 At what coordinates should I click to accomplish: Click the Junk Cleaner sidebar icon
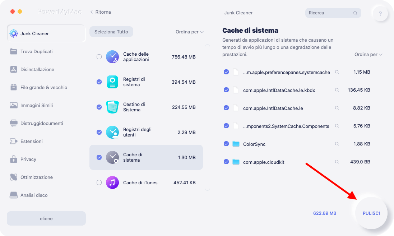[x=14, y=33]
